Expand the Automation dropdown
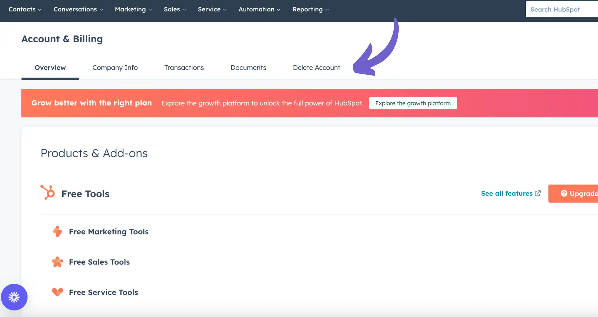The height and width of the screenshot is (317, 598). pos(259,9)
